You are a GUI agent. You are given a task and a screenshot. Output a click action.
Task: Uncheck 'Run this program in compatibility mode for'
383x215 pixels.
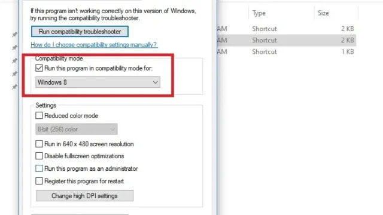pos(39,68)
